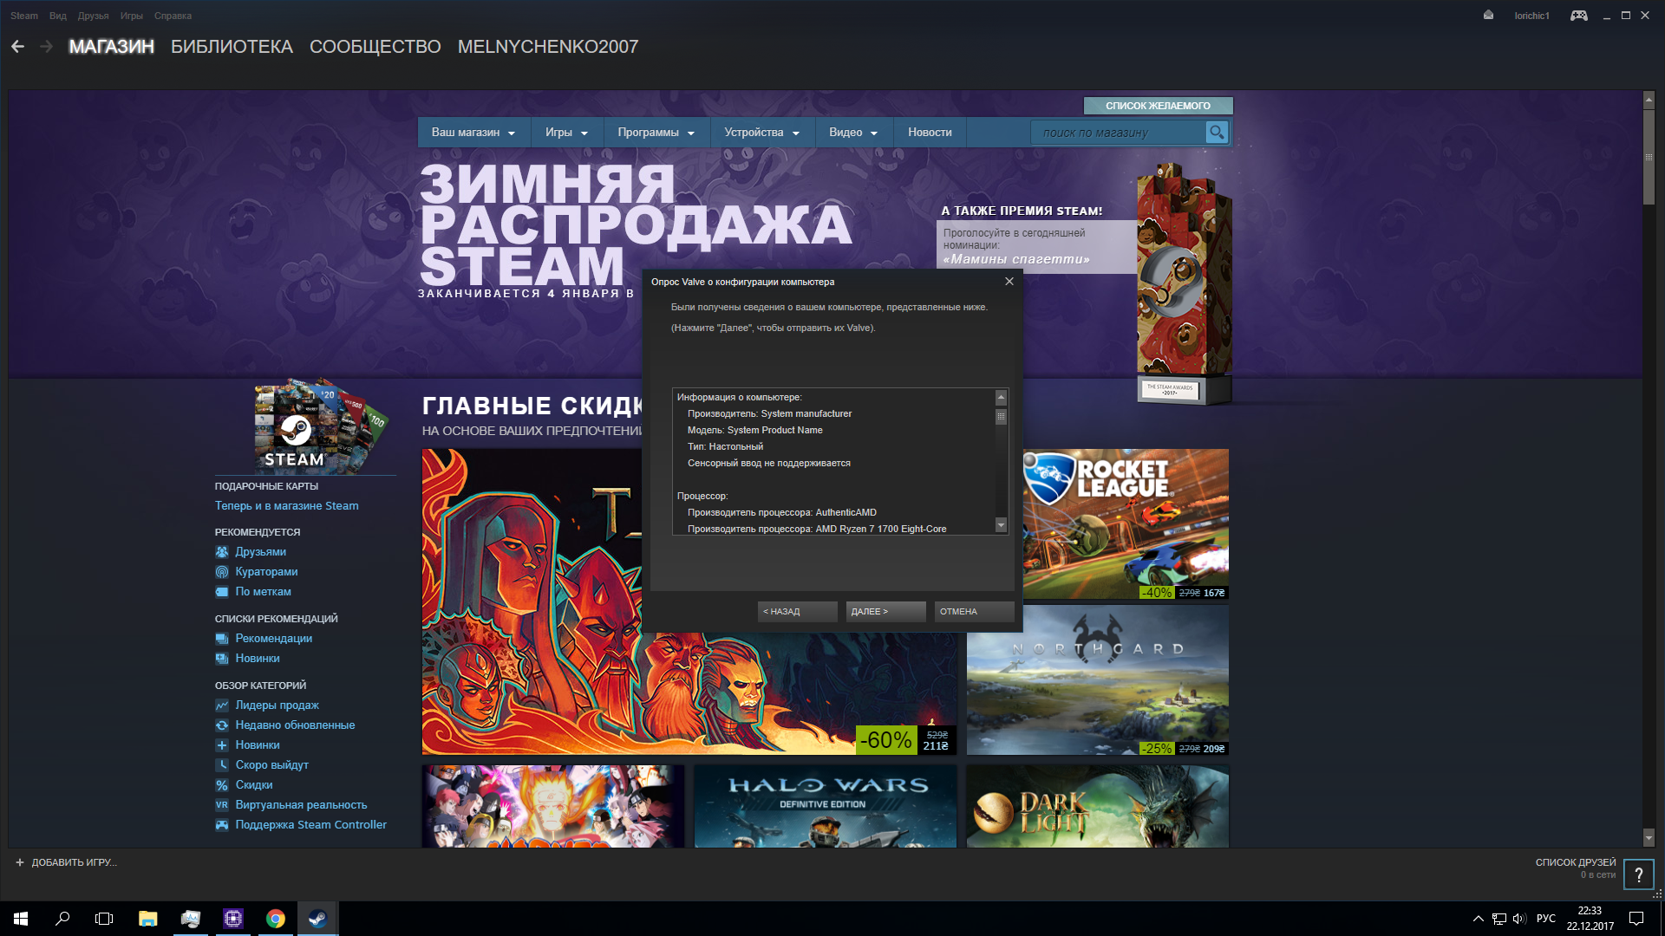Expand the 'Ваш магазин' dropdown
Viewport: 1665px width, 936px height.
click(x=473, y=133)
